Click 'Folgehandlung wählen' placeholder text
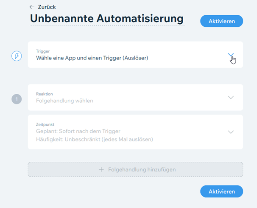 [x=64, y=101]
